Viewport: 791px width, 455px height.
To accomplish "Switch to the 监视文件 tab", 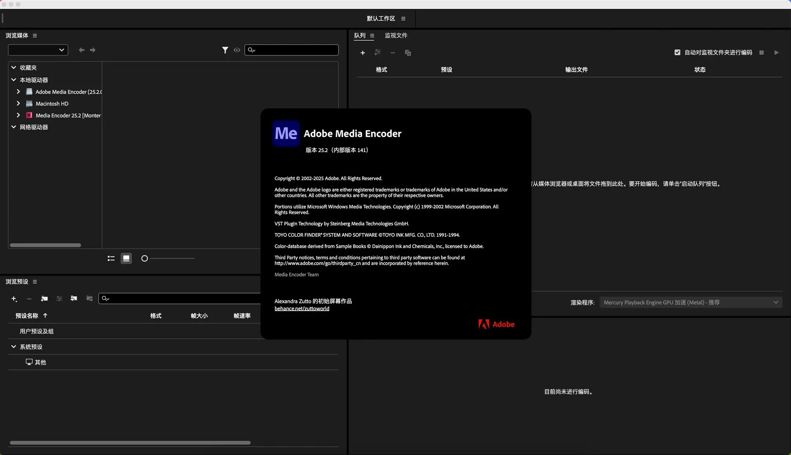I will coord(395,35).
